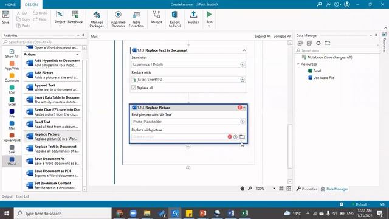Select the Word activity category
Screen dimensions: 389x219
point(12,161)
